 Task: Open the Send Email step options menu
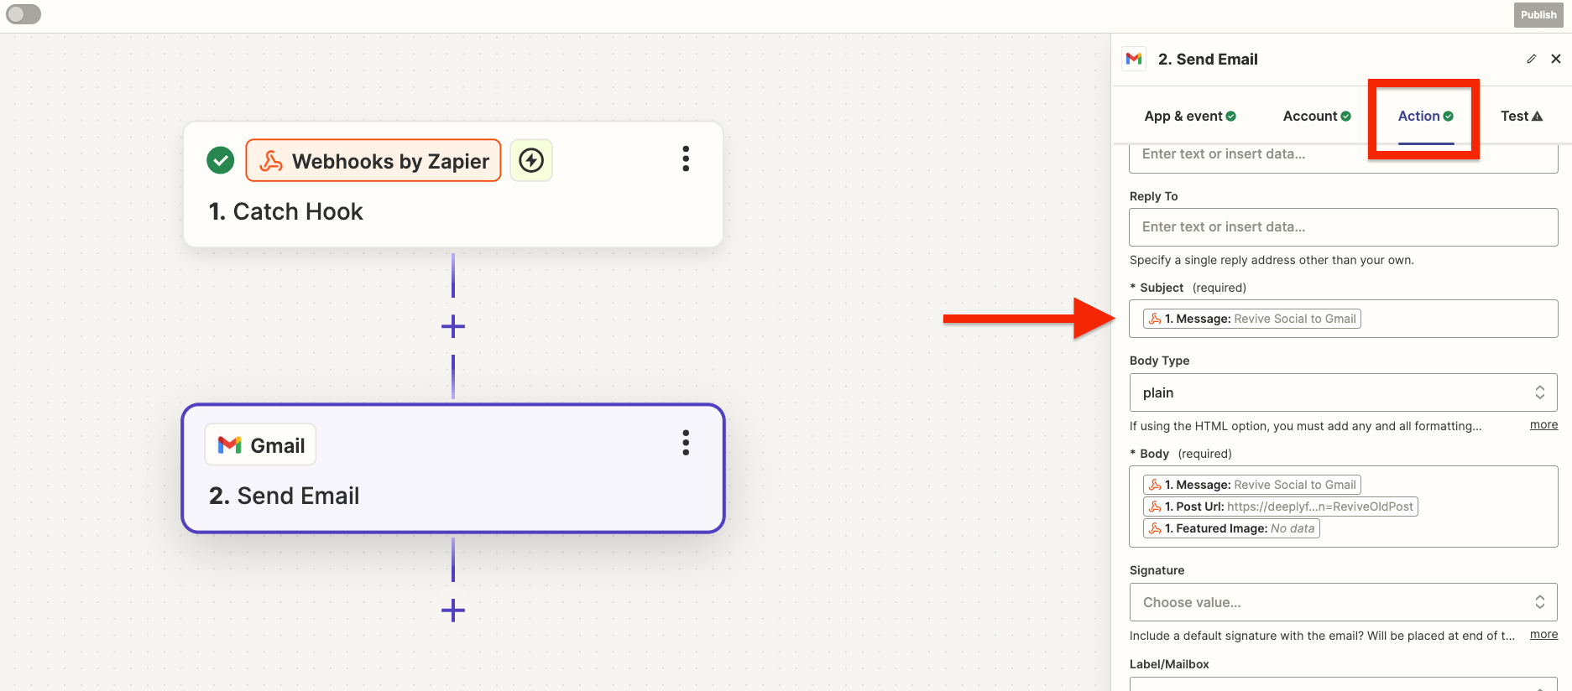pyautogui.click(x=686, y=443)
